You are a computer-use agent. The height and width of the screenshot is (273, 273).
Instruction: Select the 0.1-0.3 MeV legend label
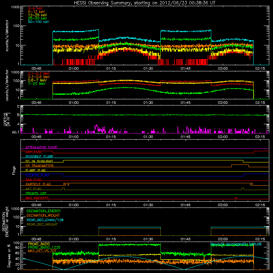coord(39,73)
